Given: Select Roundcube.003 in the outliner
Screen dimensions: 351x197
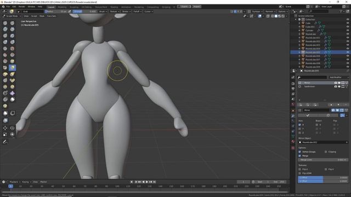Looking at the screenshot, I should (x=313, y=45).
